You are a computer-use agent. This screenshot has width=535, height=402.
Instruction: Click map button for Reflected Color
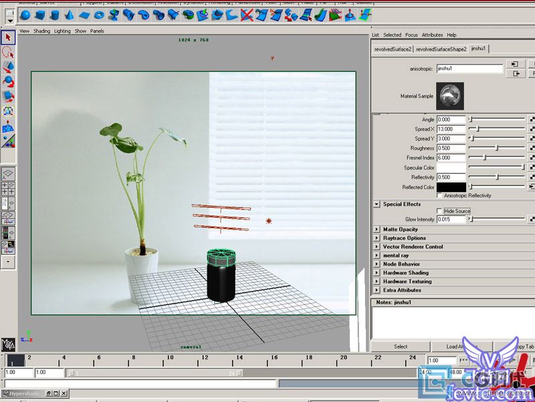point(532,187)
